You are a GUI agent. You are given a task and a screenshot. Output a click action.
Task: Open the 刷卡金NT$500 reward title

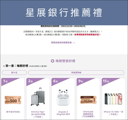click(13, 112)
